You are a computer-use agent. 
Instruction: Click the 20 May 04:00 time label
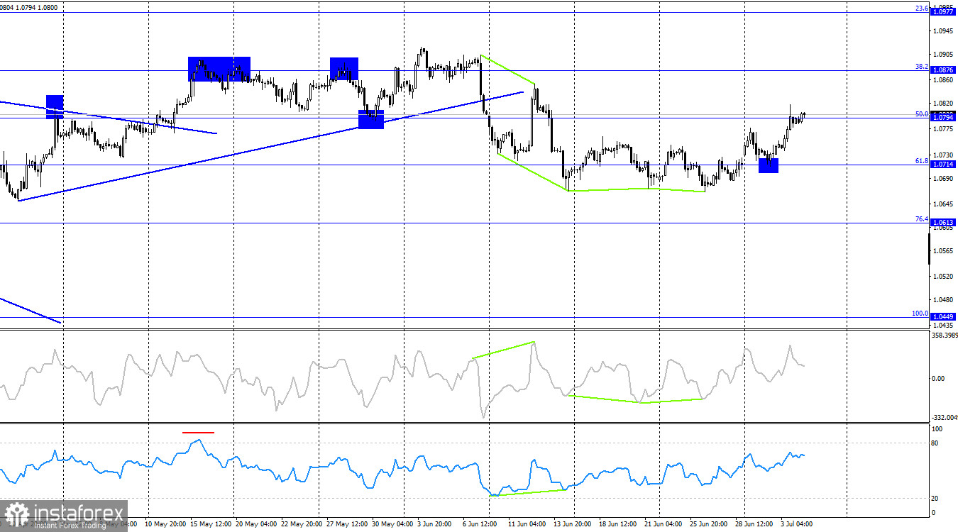pyautogui.click(x=255, y=524)
